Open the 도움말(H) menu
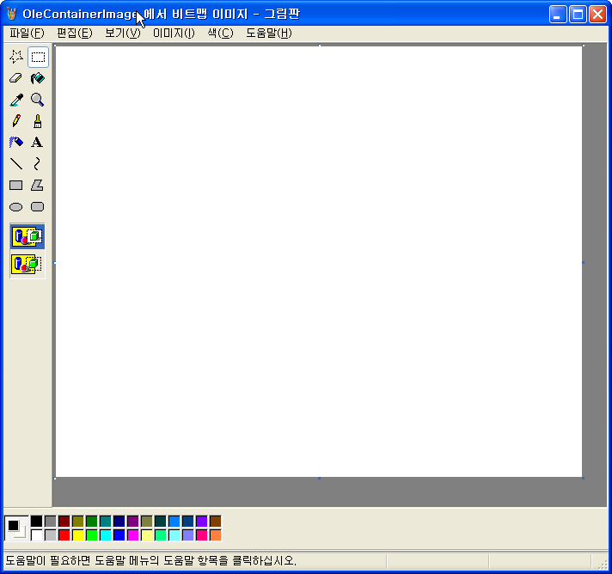Image resolution: width=612 pixels, height=574 pixels. pyautogui.click(x=269, y=34)
